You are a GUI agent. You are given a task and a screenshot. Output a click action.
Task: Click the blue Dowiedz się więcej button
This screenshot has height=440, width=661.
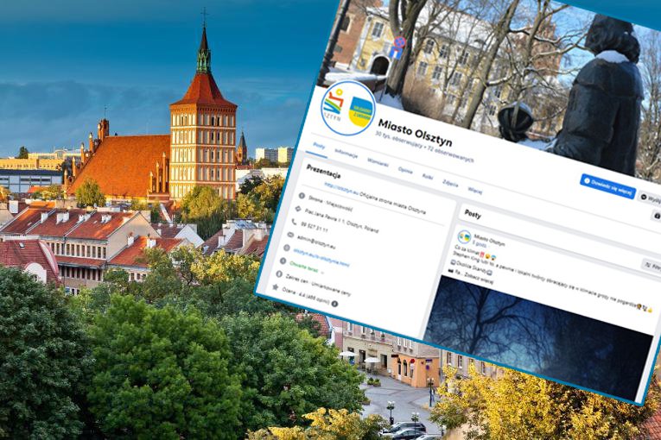point(608,186)
